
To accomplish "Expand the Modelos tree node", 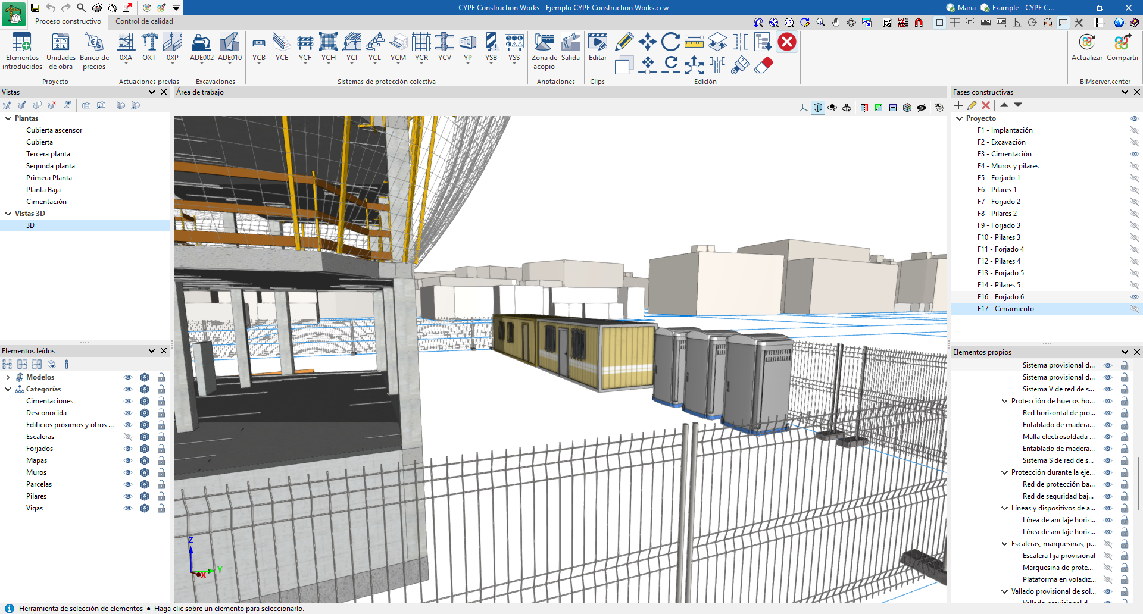I will tap(8, 377).
